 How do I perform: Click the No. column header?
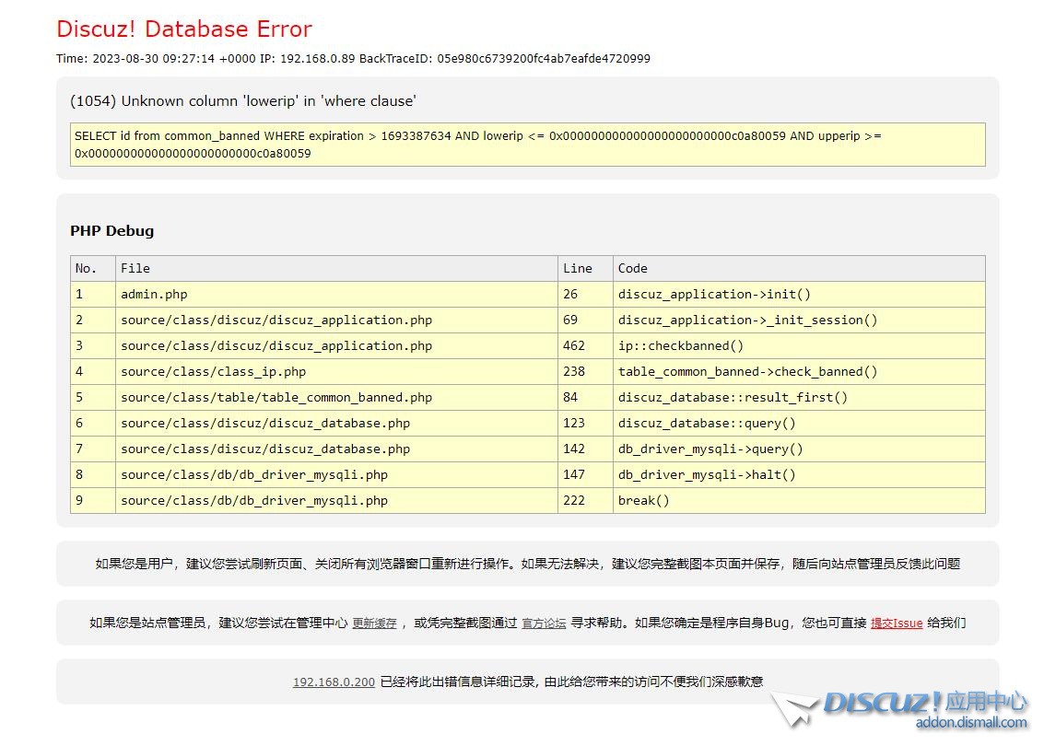[x=93, y=268]
